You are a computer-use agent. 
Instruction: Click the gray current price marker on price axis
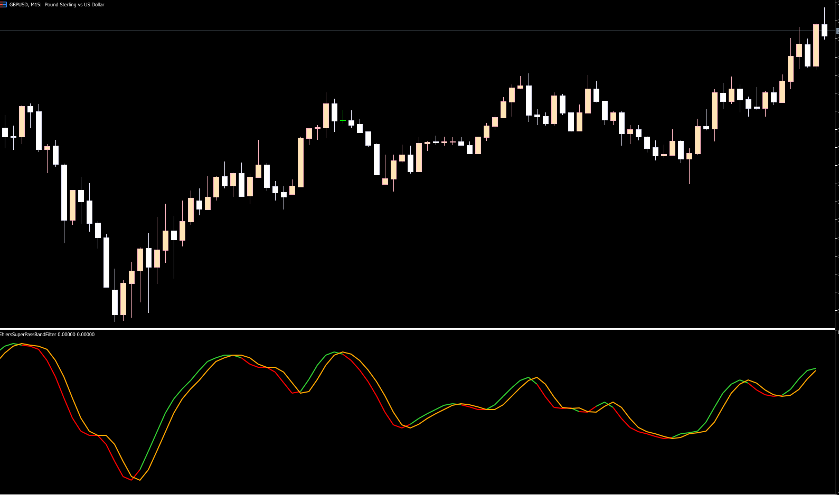tap(837, 31)
